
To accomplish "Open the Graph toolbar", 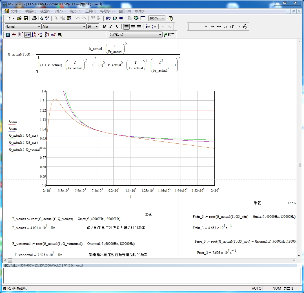I will tap(14, 35).
